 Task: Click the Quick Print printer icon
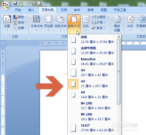pyautogui.click(x=34, y=3)
